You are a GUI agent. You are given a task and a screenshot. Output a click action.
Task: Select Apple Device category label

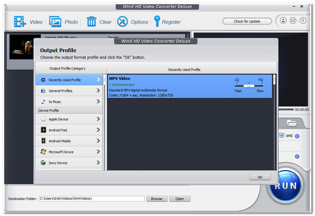[58, 119]
